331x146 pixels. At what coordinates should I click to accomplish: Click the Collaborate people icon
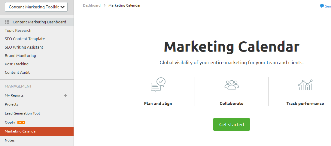(232, 85)
